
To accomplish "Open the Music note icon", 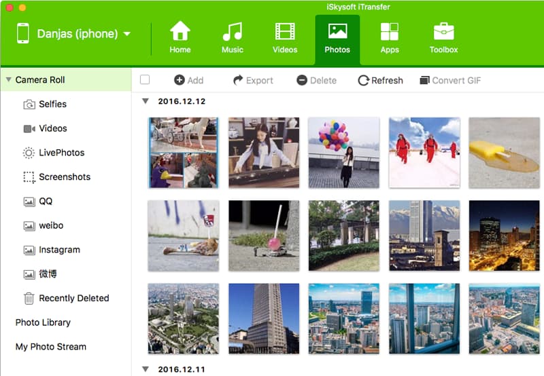I will click(x=233, y=32).
